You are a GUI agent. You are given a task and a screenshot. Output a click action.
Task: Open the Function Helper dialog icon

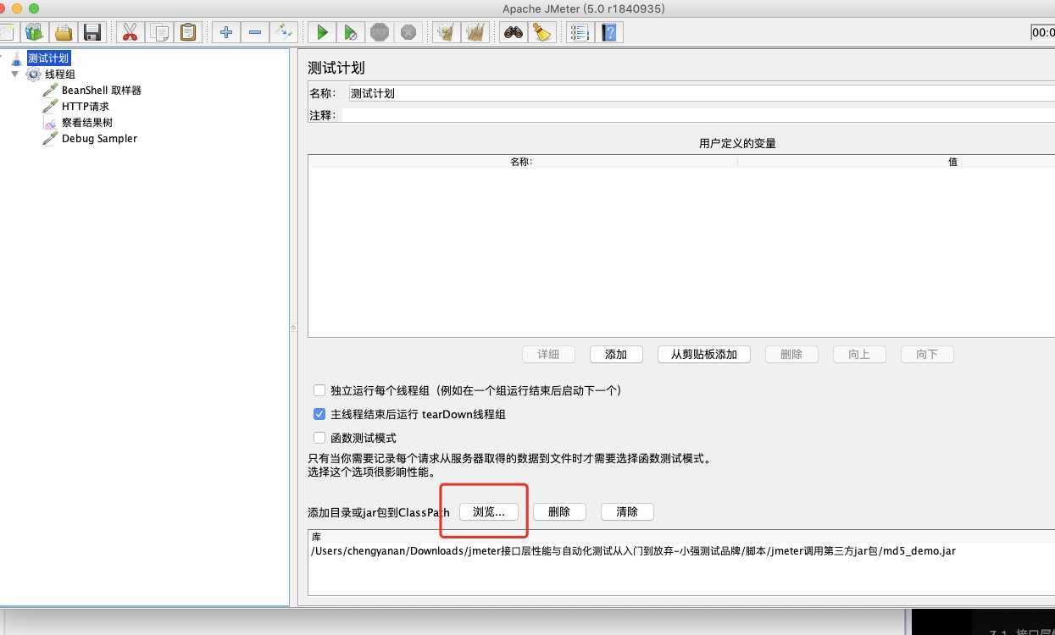580,32
